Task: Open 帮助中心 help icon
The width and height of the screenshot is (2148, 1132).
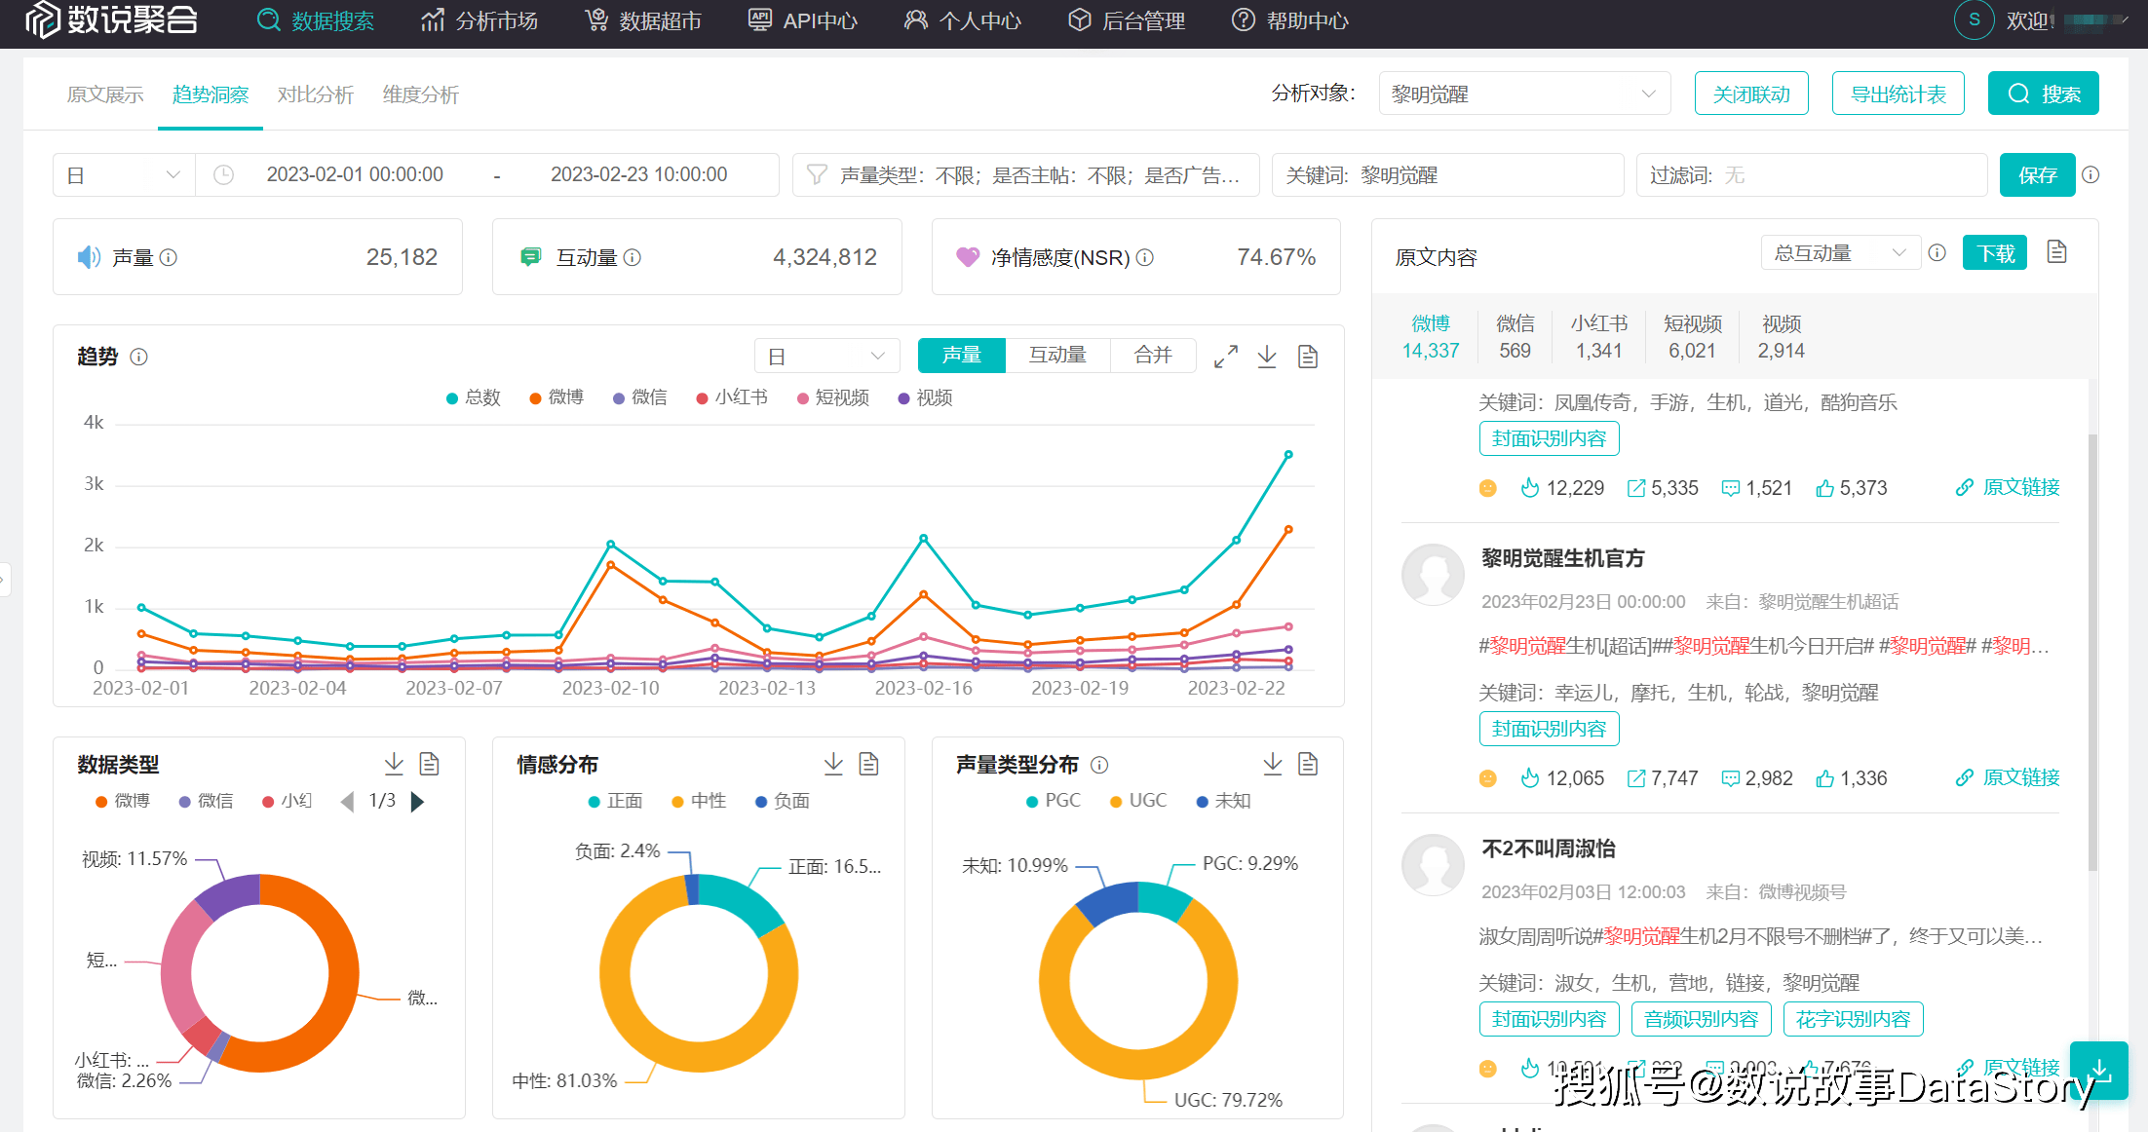Action: point(1243,20)
